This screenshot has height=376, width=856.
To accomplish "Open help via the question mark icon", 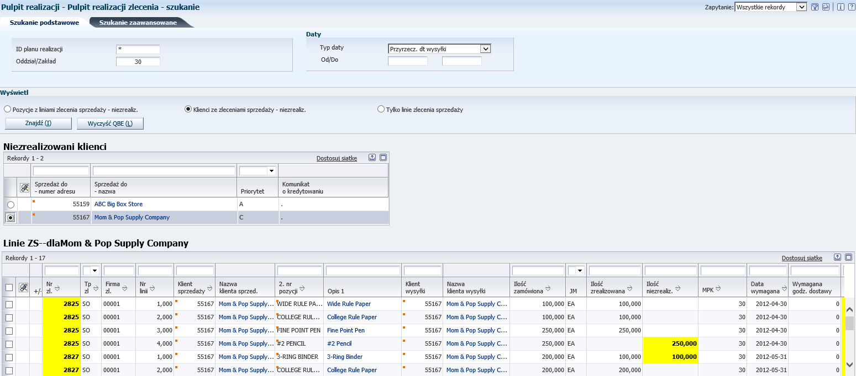I will 853,7.
